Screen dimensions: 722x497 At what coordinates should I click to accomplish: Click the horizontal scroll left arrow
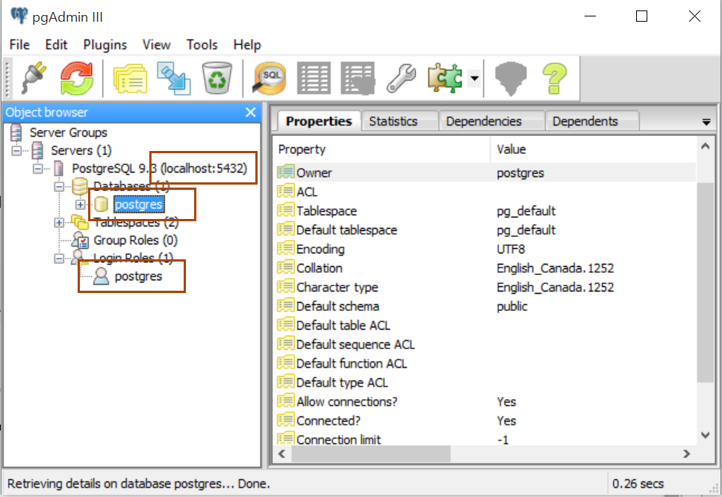point(281,454)
